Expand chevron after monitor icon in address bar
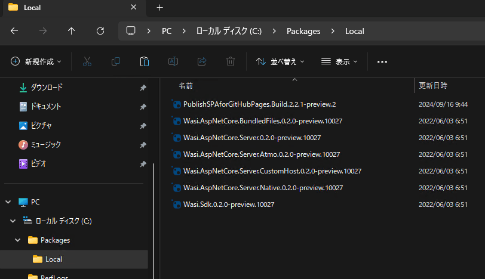 (x=149, y=31)
